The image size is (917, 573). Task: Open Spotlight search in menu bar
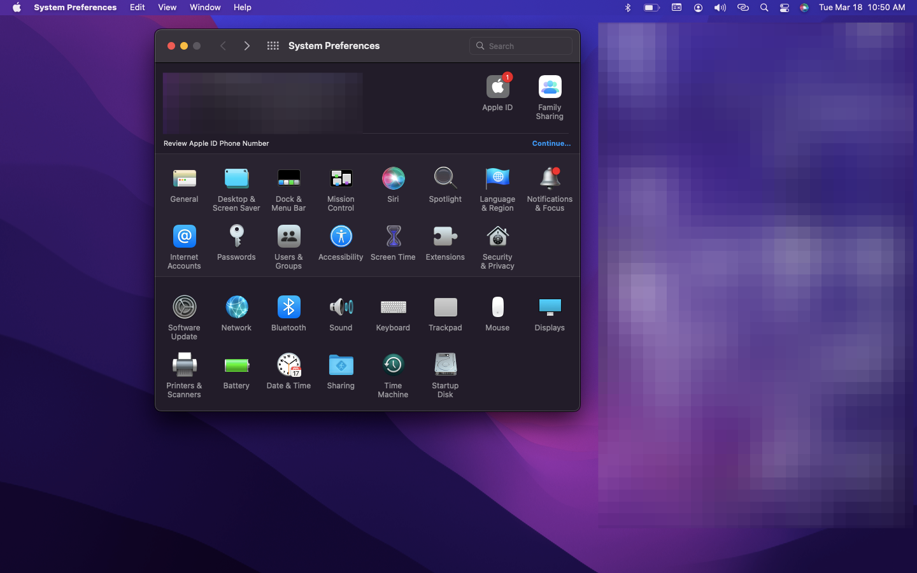click(x=764, y=8)
